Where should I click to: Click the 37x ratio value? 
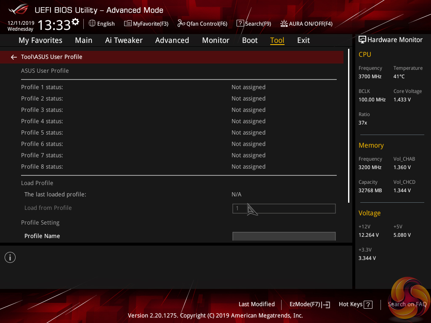362,122
